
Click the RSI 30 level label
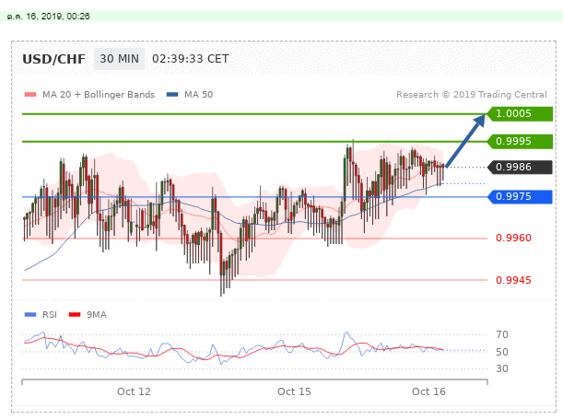pos(502,368)
